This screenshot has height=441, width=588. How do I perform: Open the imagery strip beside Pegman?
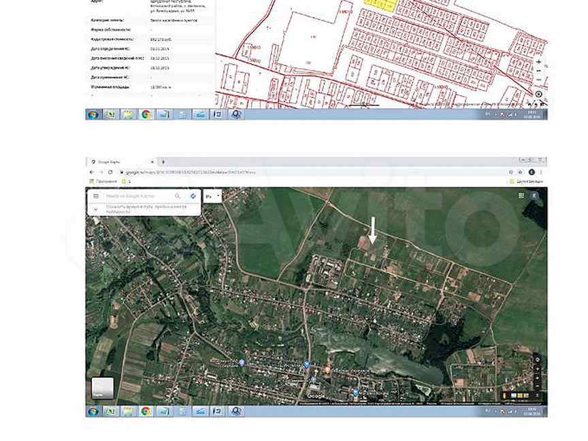coord(519,395)
